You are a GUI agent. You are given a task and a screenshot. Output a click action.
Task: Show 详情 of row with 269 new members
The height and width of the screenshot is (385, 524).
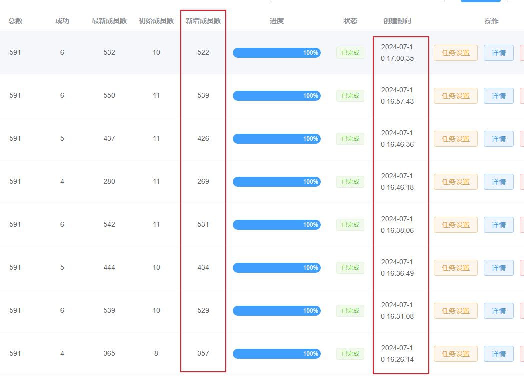click(x=498, y=182)
